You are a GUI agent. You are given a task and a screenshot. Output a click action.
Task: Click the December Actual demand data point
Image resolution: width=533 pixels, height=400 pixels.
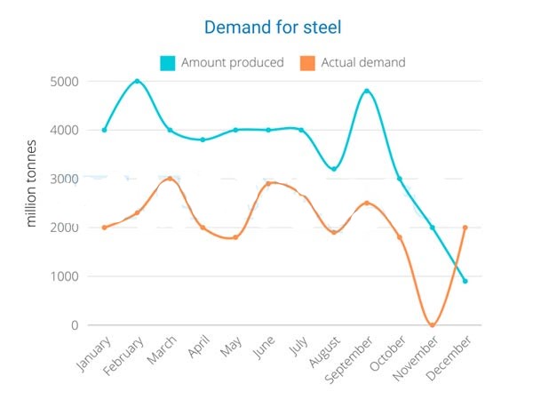[x=465, y=228]
